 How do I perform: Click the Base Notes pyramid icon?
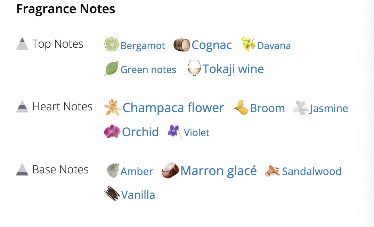coord(22,170)
